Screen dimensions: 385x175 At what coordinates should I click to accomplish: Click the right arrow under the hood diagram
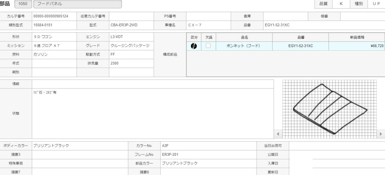tap(381, 134)
